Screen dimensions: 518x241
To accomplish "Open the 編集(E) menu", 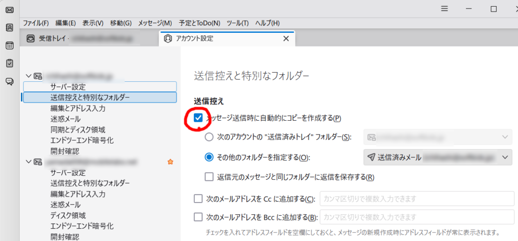I will pyautogui.click(x=65, y=23).
